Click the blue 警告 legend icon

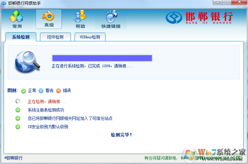click(x=41, y=91)
